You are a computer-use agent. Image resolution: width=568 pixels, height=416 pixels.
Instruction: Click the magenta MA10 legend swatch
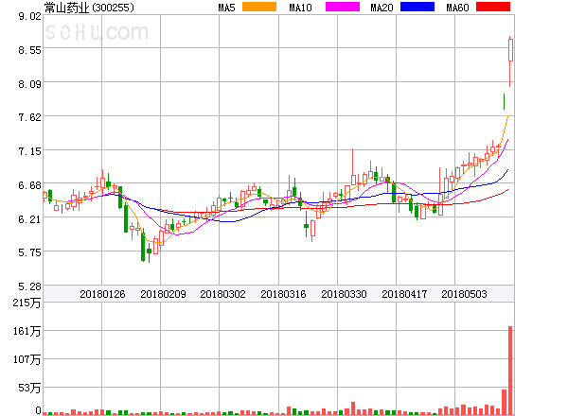343,7
